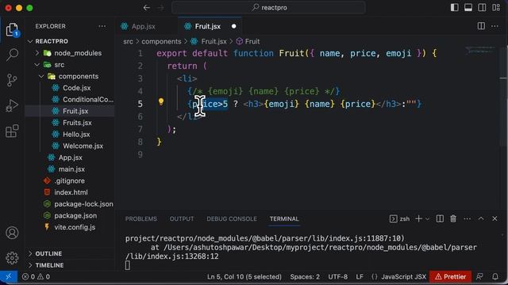Viewport: 508px width, 285px height.
Task: Open the launch profile dropdown beside plus
Action: (427, 219)
